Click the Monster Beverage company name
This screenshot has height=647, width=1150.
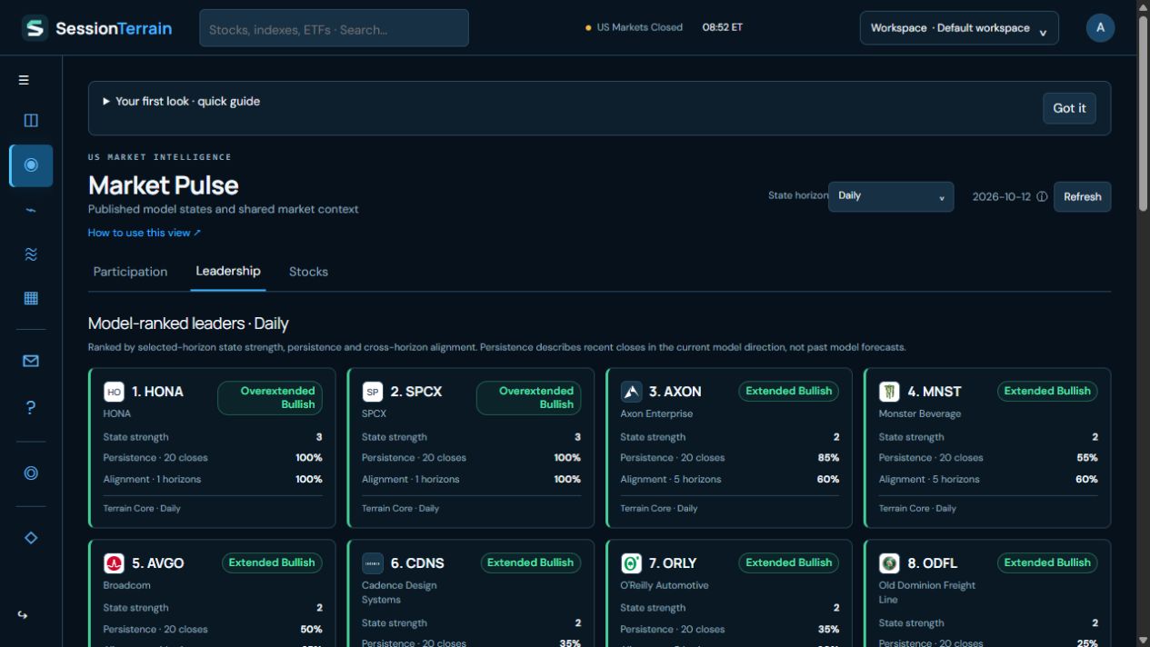coord(922,414)
